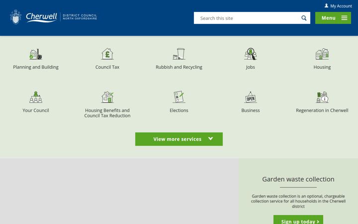Click the search magnifying glass icon
Image resolution: width=358 pixels, height=224 pixels.
pyautogui.click(x=304, y=18)
